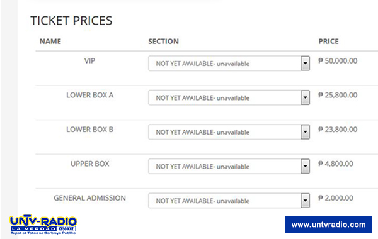The image size is (378, 239).
Task: Click the PRICE column header
Action: [329, 42]
